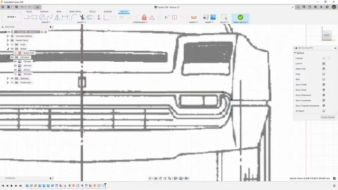Switch to the Solid tab
This screenshot has height=190, width=338.
click(29, 12)
